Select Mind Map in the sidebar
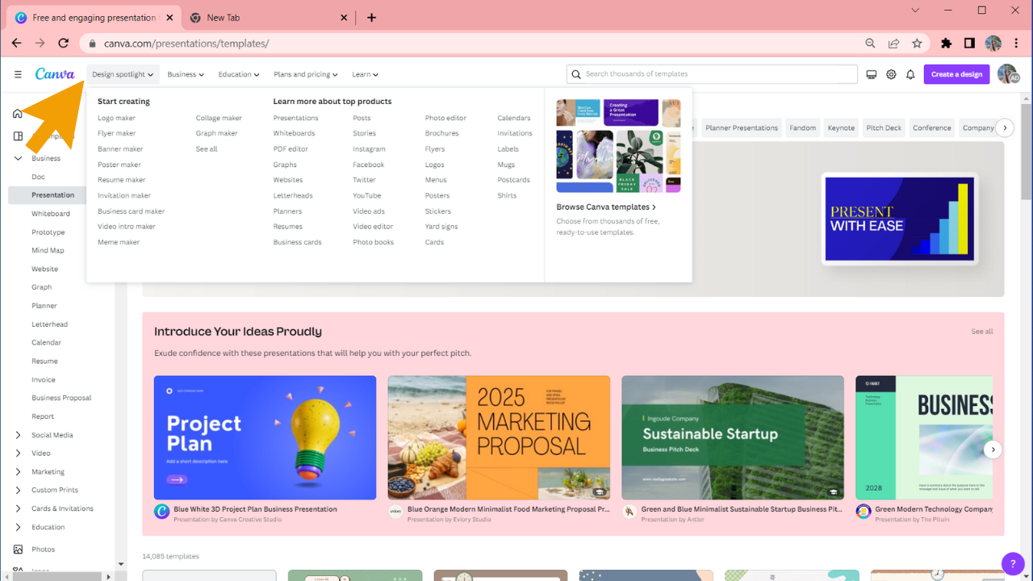 coord(48,251)
